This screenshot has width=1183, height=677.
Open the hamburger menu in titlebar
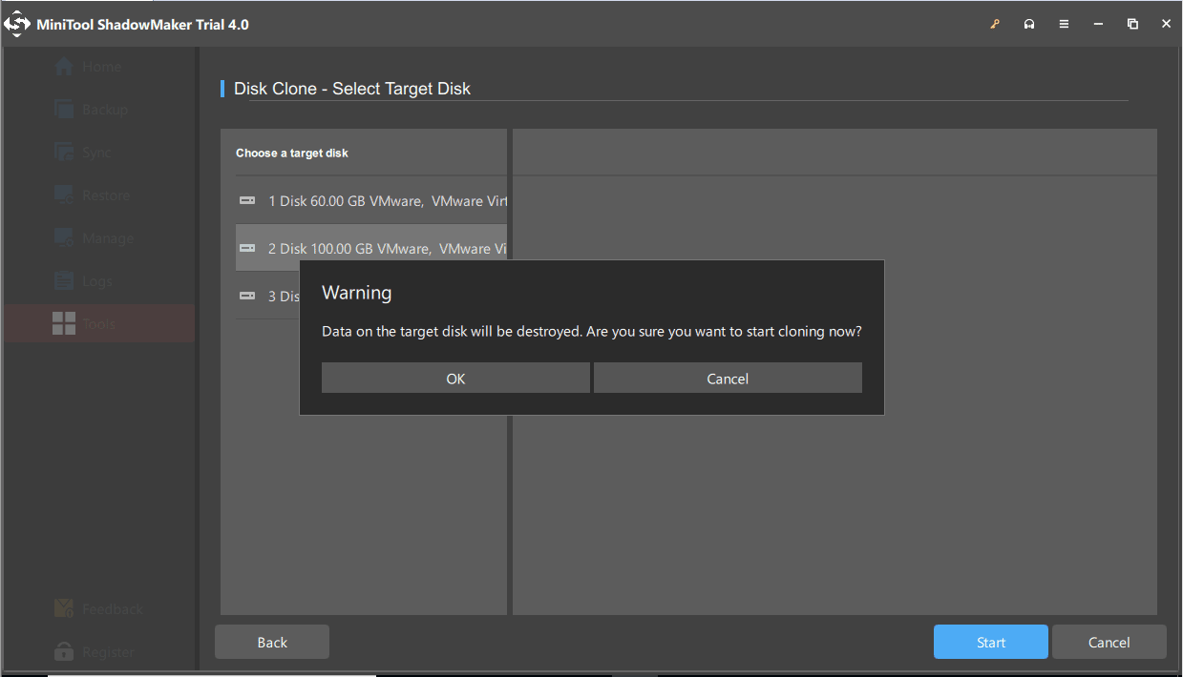pos(1064,24)
